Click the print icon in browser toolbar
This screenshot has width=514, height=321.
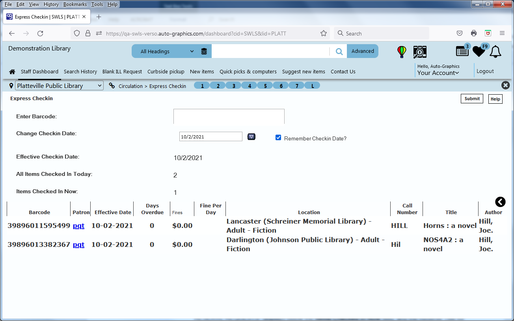point(474,34)
